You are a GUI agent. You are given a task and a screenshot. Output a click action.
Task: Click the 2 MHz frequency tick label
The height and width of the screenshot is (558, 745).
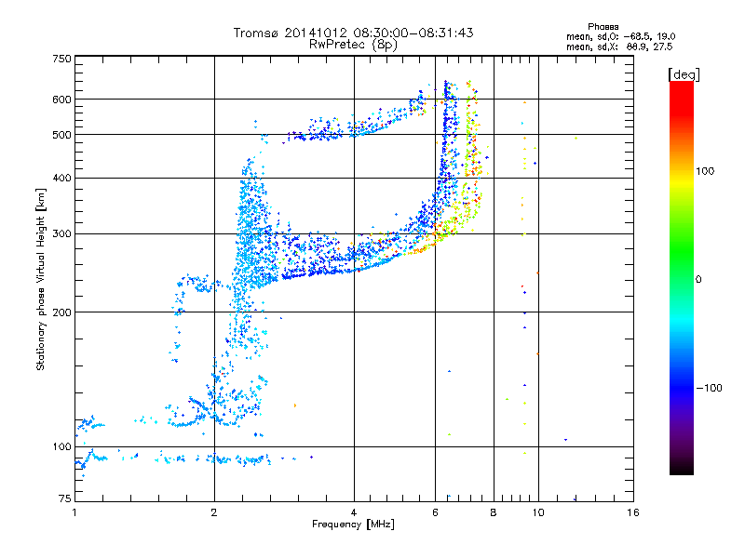click(214, 512)
